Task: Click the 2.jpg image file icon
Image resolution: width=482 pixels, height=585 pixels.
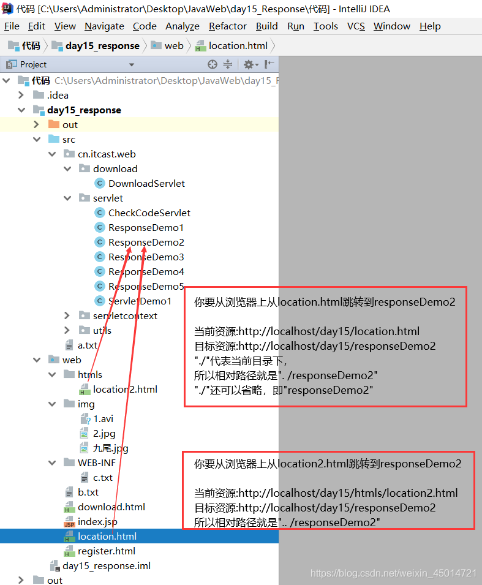Action: tap(85, 434)
